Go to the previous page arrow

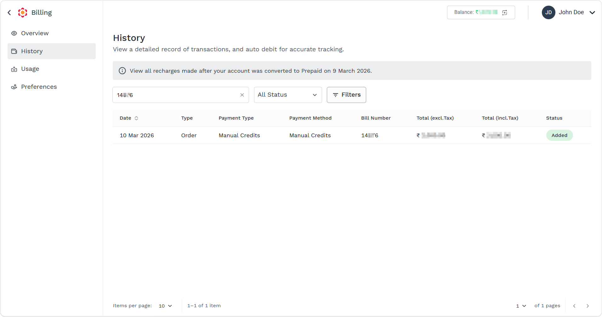574,306
